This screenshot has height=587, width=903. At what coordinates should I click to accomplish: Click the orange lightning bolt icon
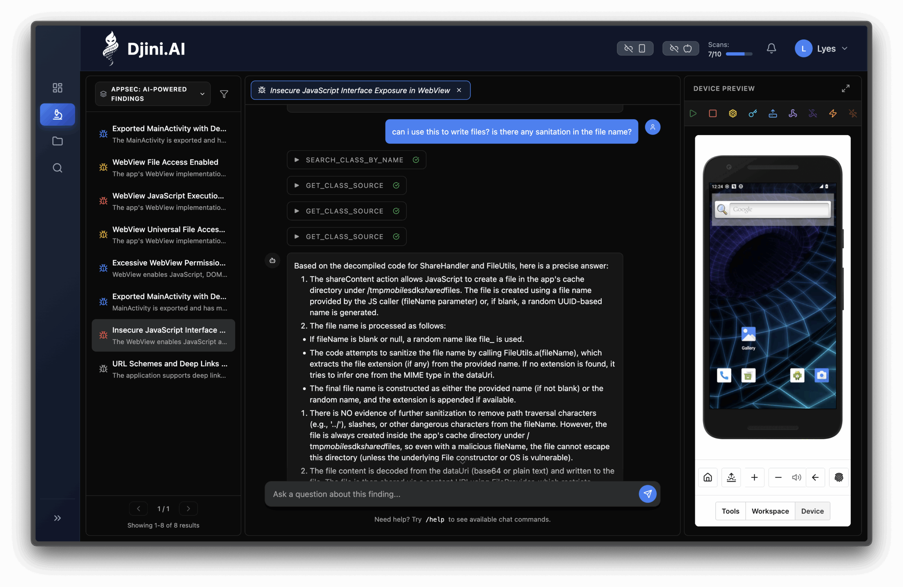point(833,114)
